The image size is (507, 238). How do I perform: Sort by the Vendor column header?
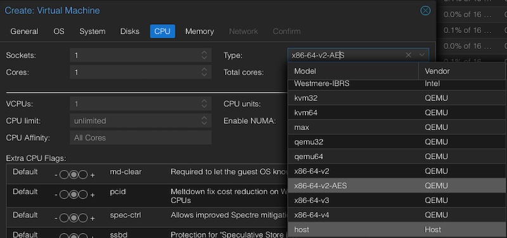[463, 71]
